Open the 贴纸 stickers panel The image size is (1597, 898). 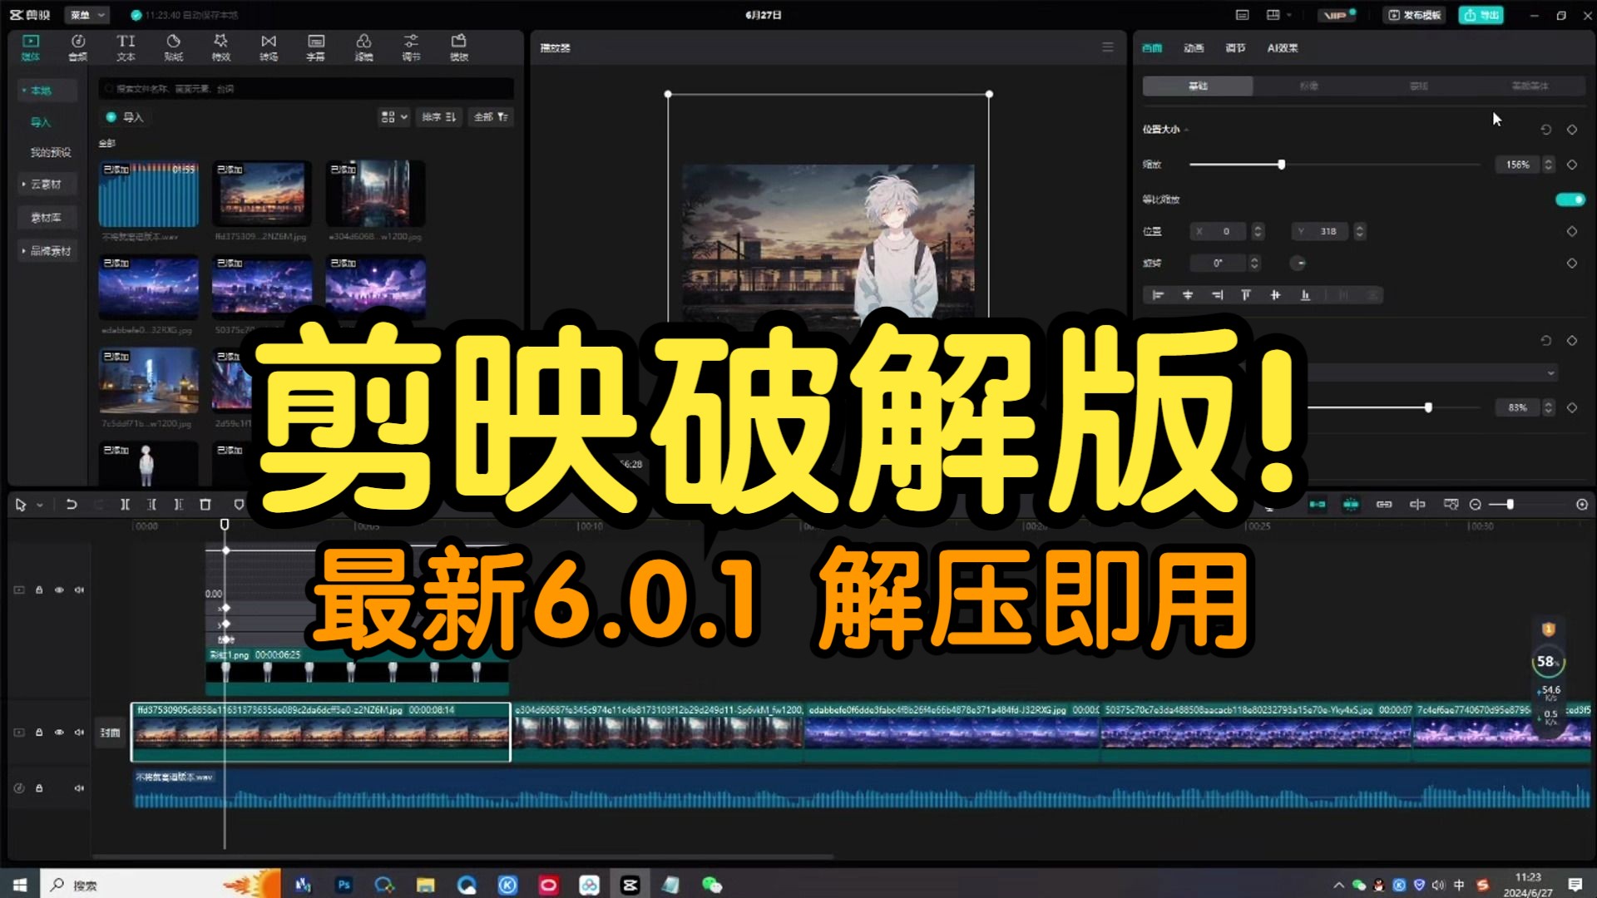(x=173, y=47)
